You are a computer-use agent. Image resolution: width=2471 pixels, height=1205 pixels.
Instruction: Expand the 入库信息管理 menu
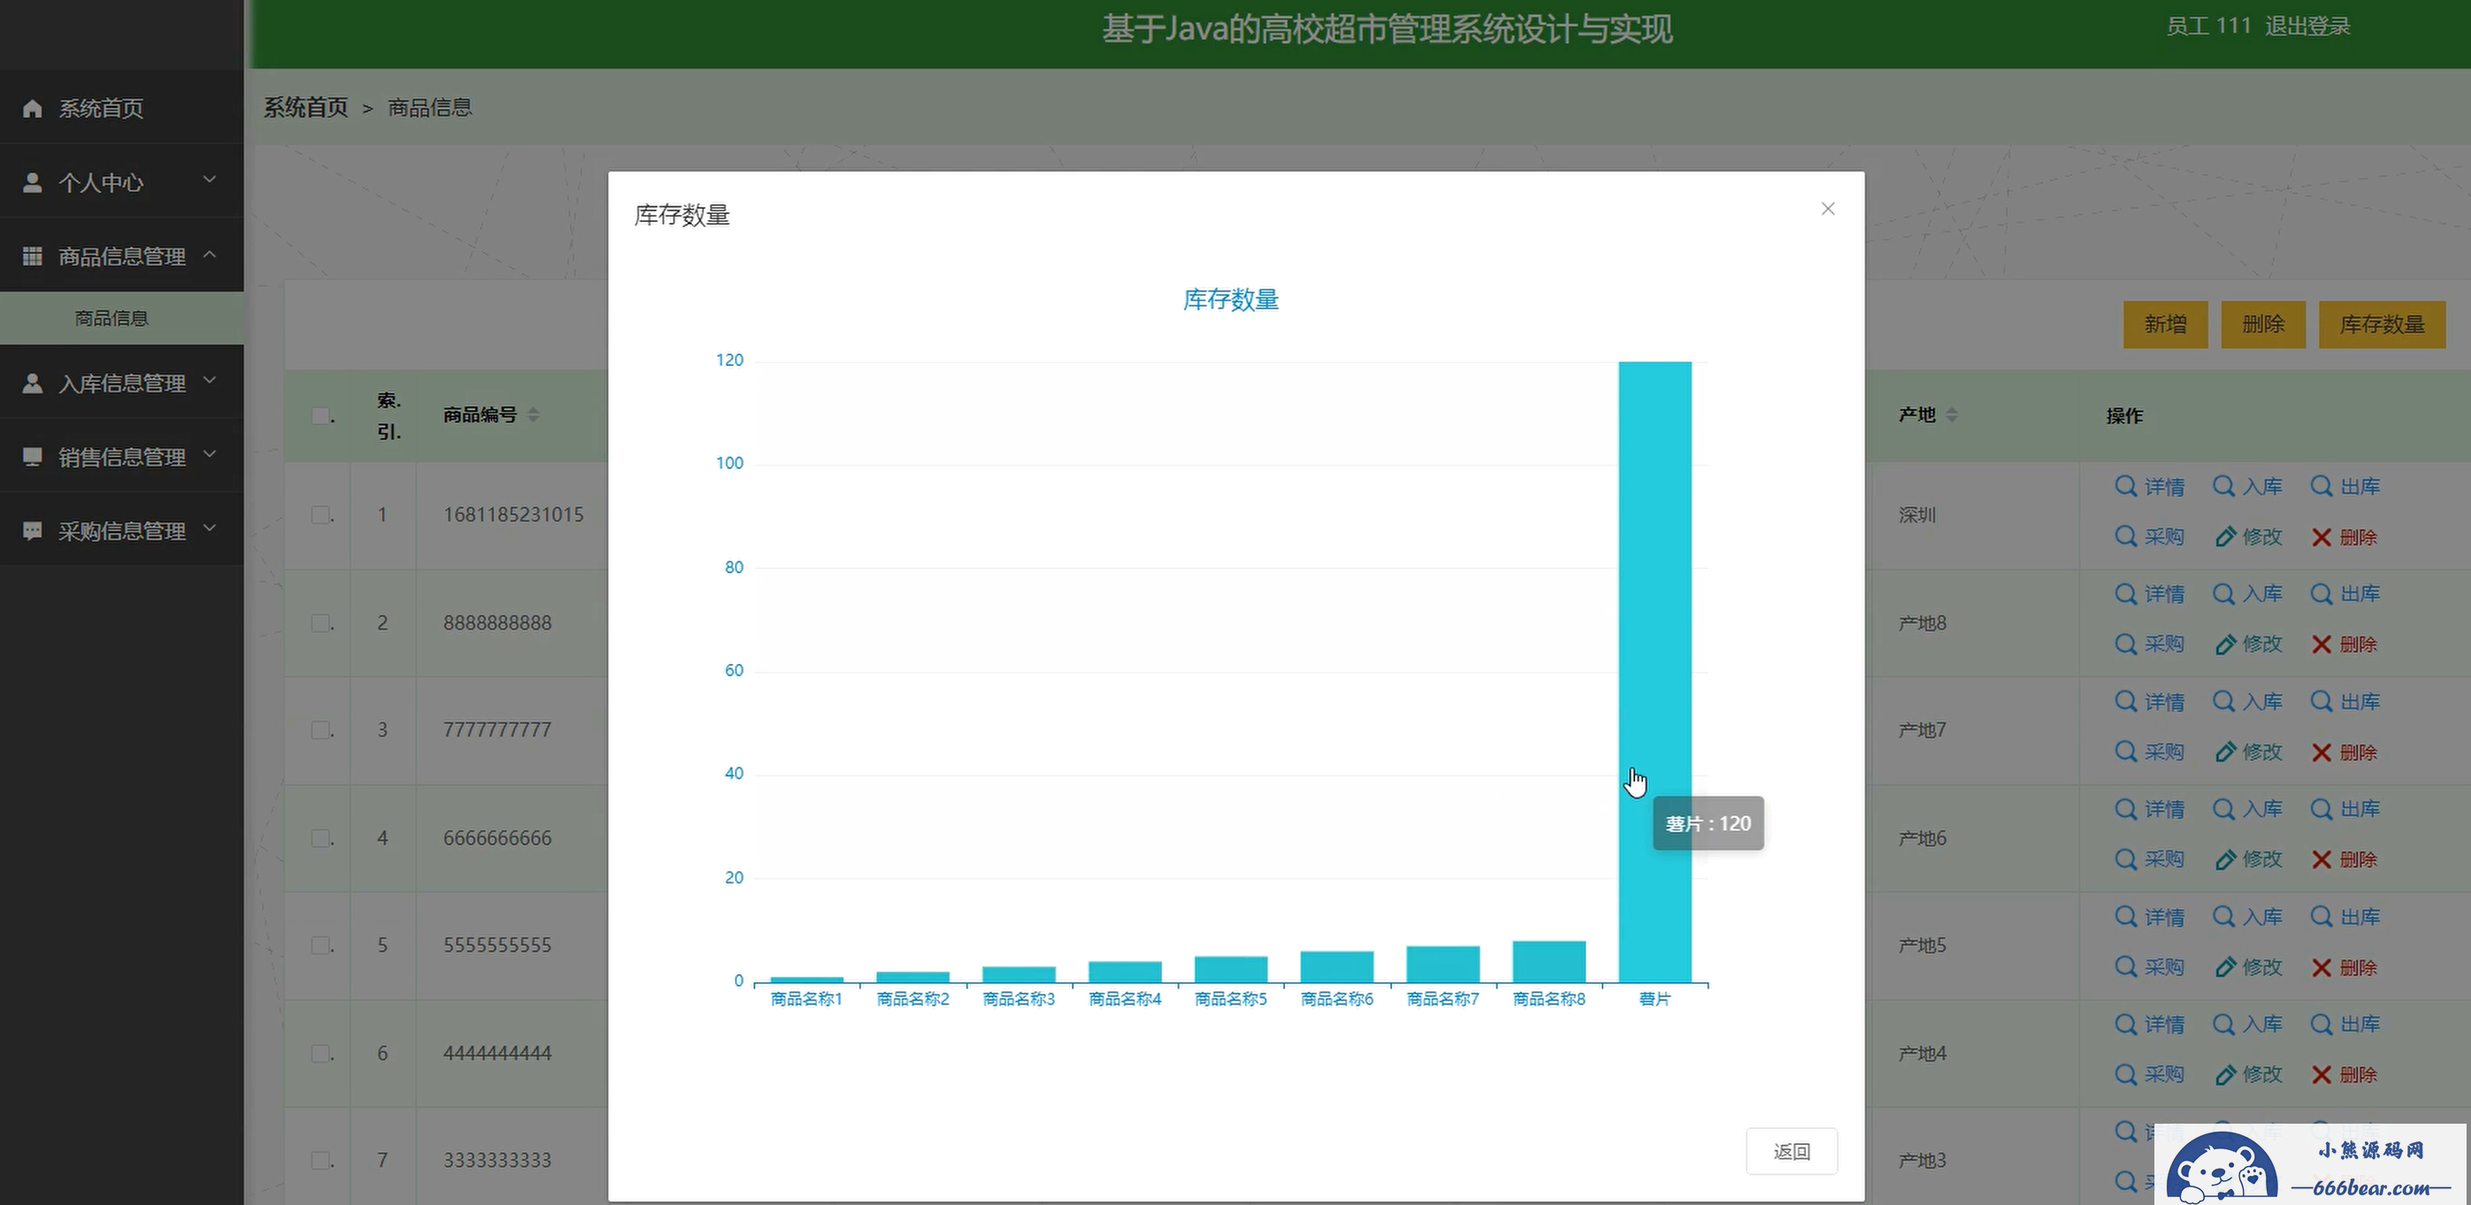point(122,383)
